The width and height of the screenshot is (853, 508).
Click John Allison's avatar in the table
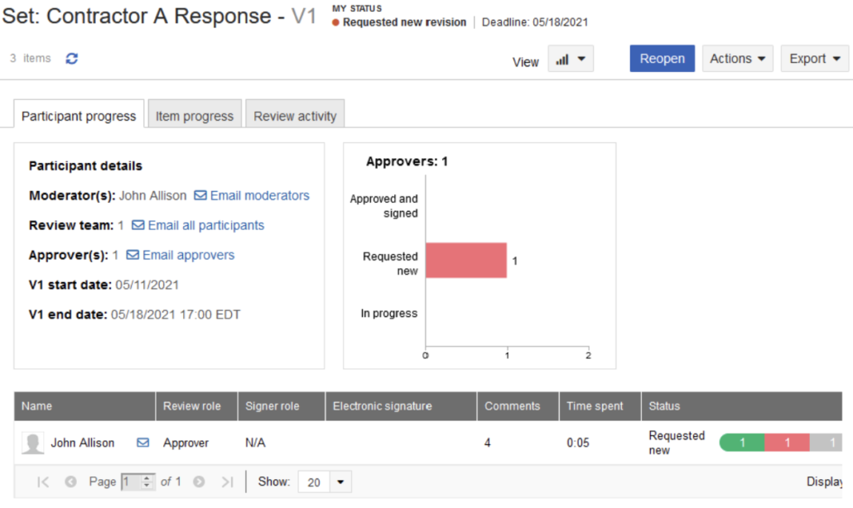pyautogui.click(x=31, y=443)
